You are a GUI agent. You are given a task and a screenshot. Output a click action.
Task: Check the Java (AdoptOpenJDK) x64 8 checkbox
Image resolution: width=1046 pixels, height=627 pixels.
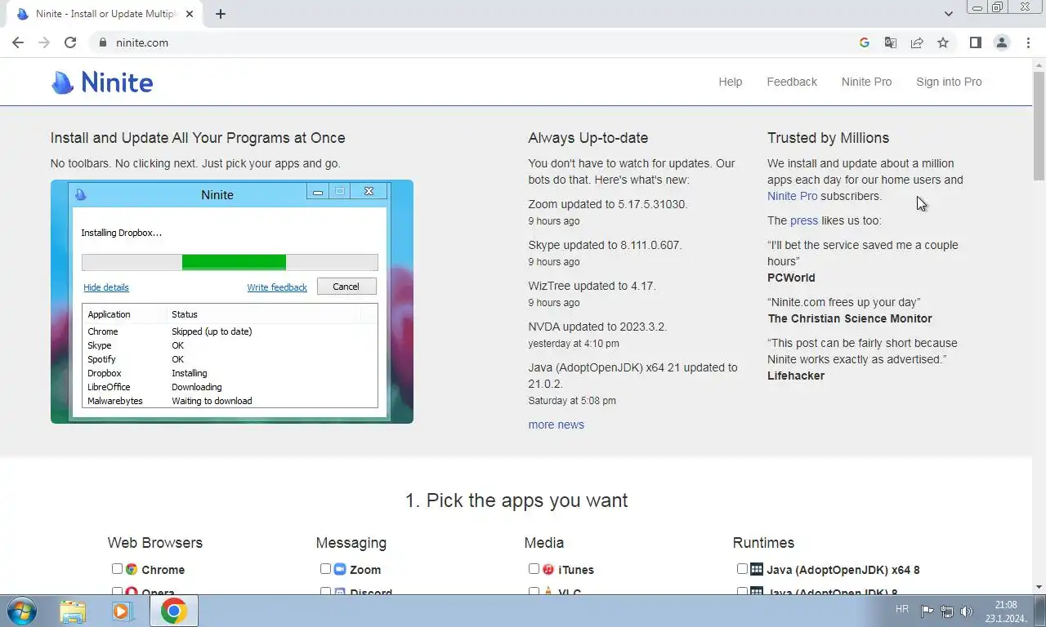[x=742, y=568]
